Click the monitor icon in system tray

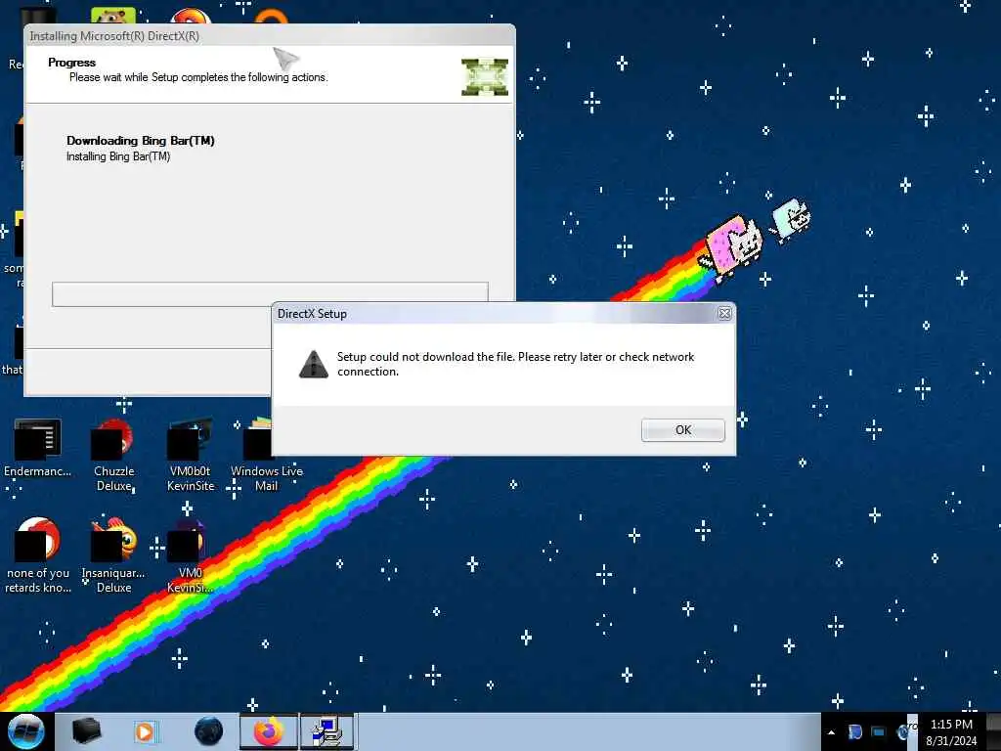click(x=879, y=731)
